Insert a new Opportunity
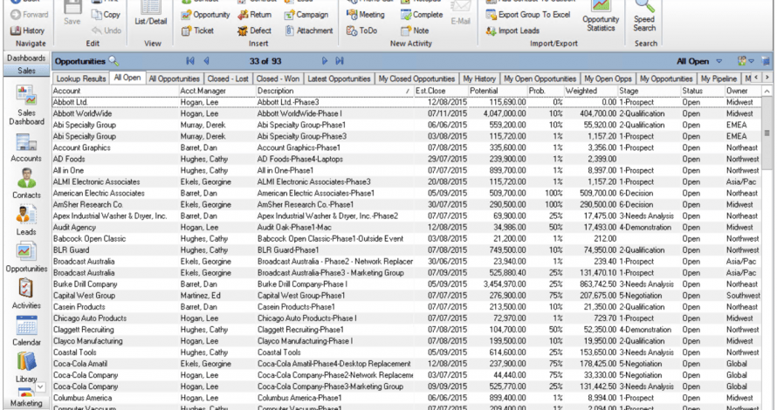The image size is (777, 410). point(206,15)
